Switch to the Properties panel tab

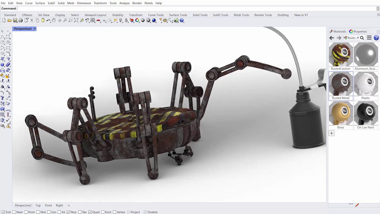point(358,32)
